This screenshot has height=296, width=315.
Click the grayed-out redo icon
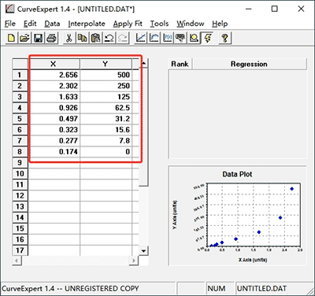click(123, 39)
